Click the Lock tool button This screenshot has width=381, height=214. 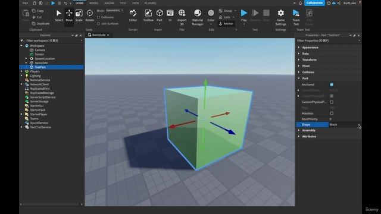[x=224, y=17]
